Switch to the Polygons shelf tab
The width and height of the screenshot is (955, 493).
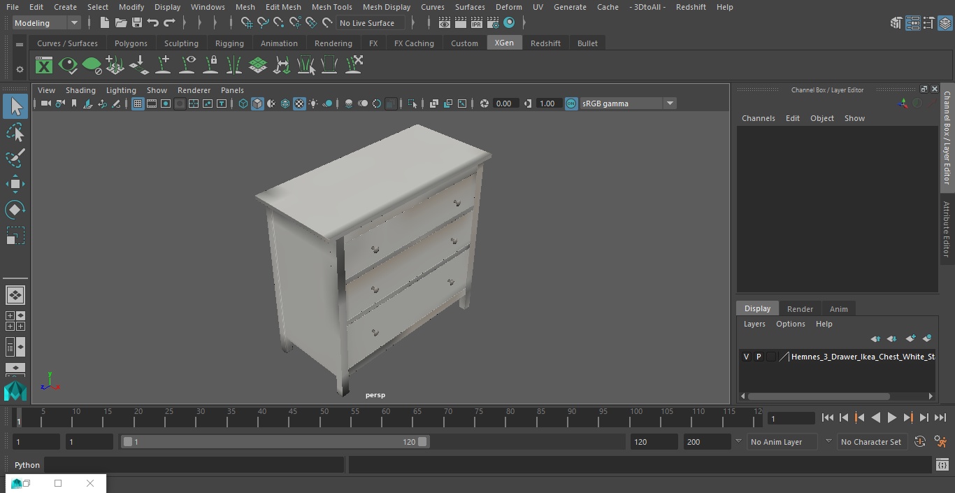[x=131, y=43]
